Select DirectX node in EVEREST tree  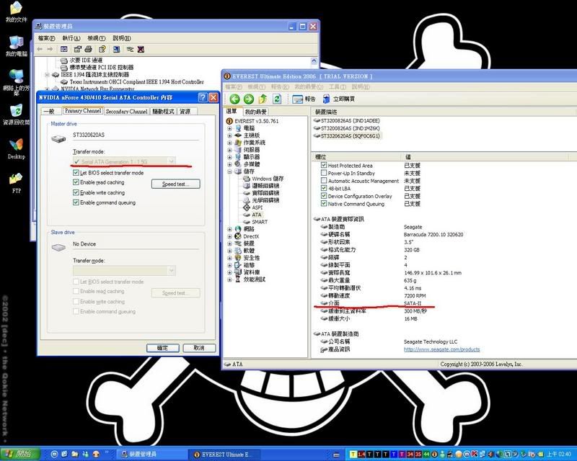[251, 236]
